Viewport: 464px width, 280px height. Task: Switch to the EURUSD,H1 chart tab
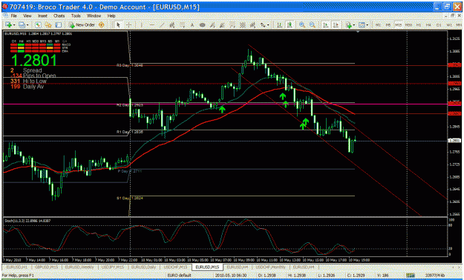coord(16,267)
